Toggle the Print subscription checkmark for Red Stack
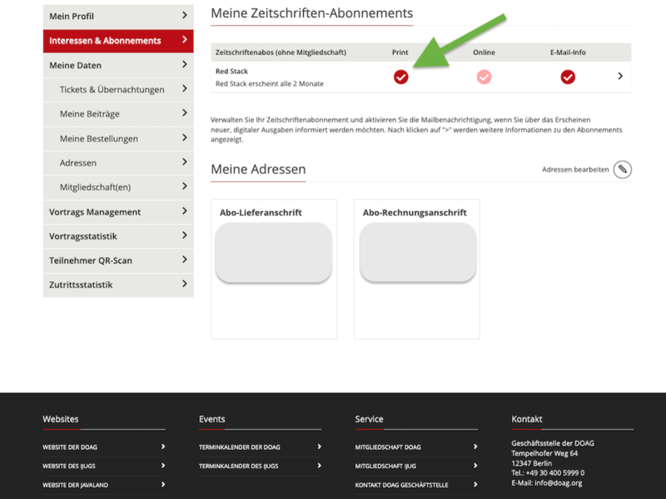 [x=400, y=77]
